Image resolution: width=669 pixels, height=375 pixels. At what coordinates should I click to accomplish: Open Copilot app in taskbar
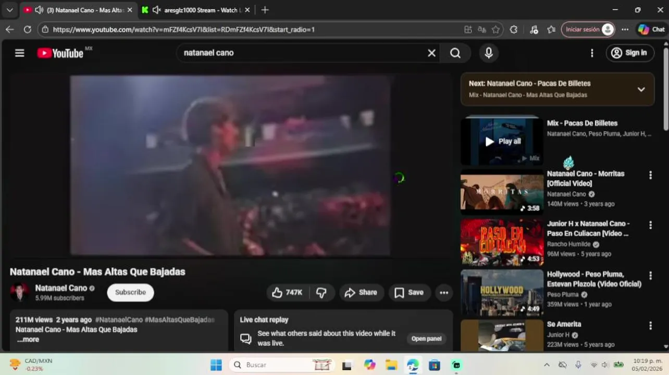click(369, 365)
